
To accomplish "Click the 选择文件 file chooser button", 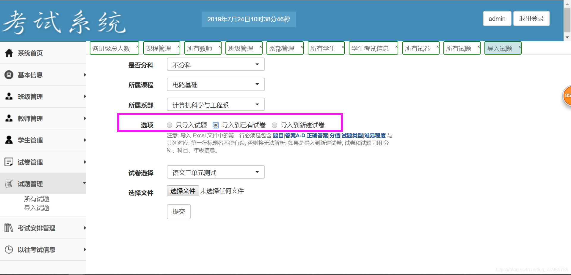I will tap(183, 191).
